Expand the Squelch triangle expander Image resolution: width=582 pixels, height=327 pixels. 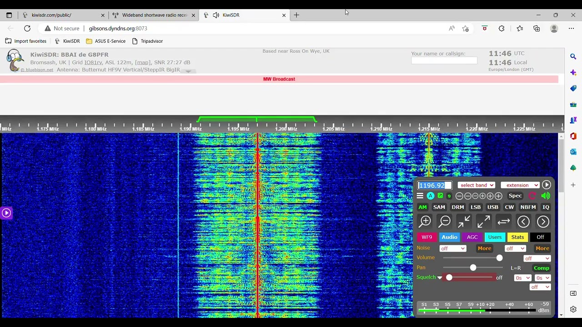pos(440,277)
